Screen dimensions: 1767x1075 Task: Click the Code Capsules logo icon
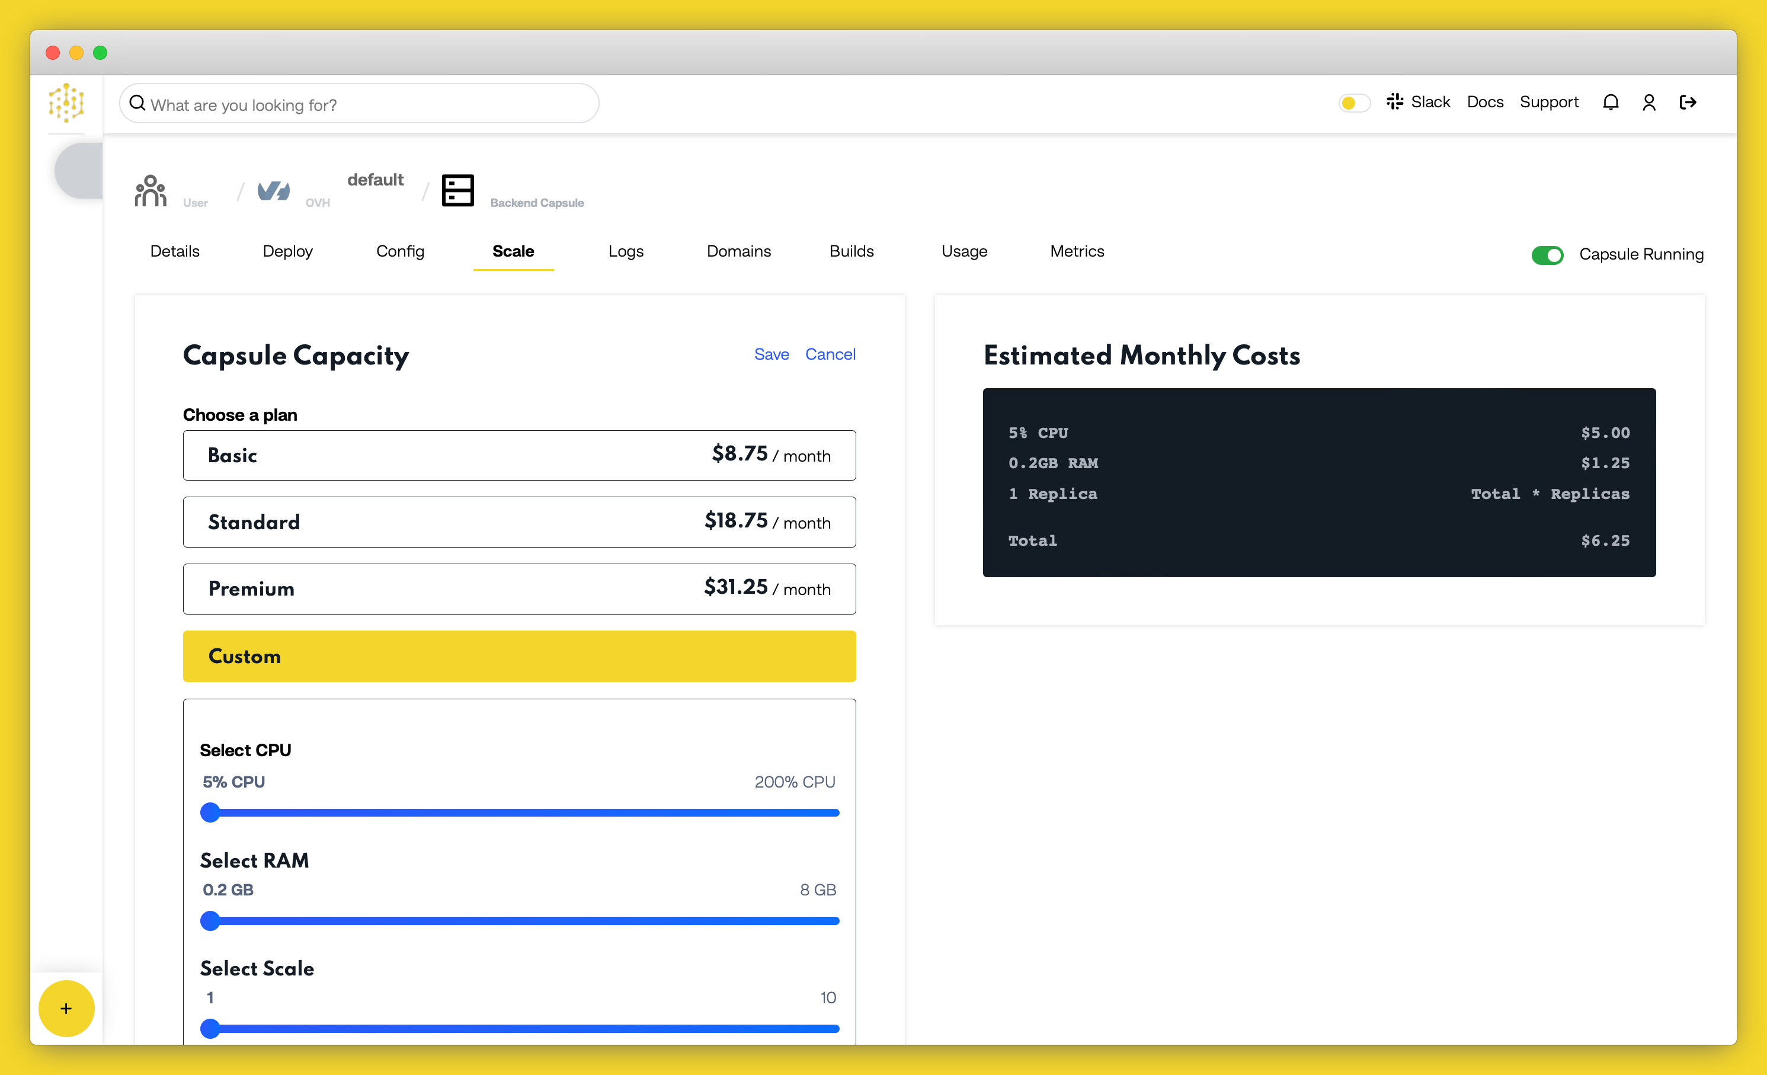point(67,103)
